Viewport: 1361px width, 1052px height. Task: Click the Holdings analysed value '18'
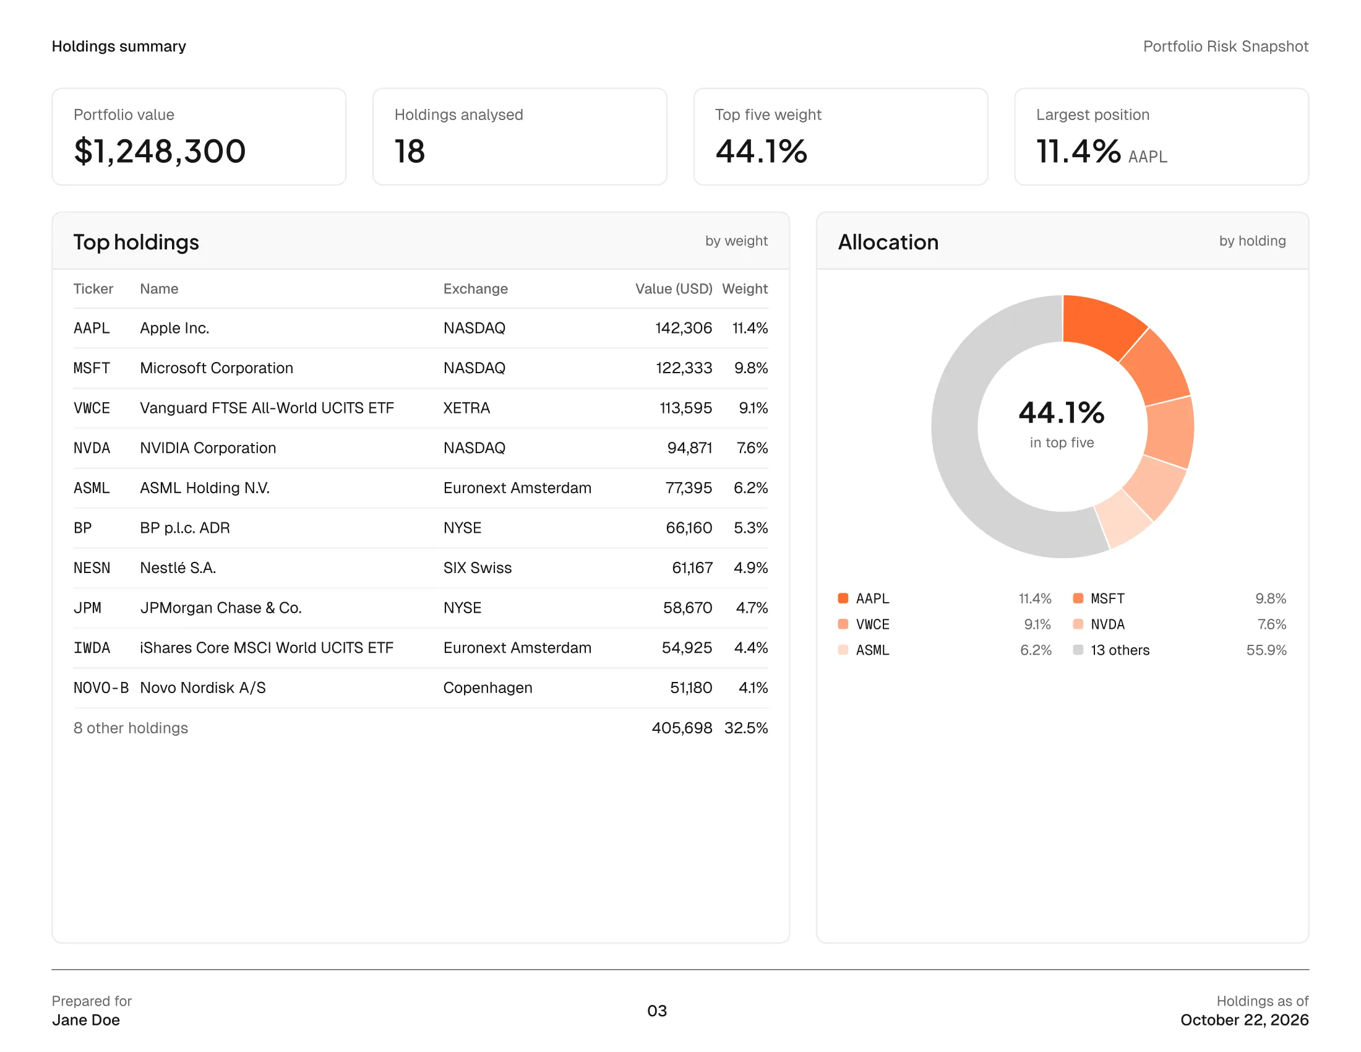(410, 152)
